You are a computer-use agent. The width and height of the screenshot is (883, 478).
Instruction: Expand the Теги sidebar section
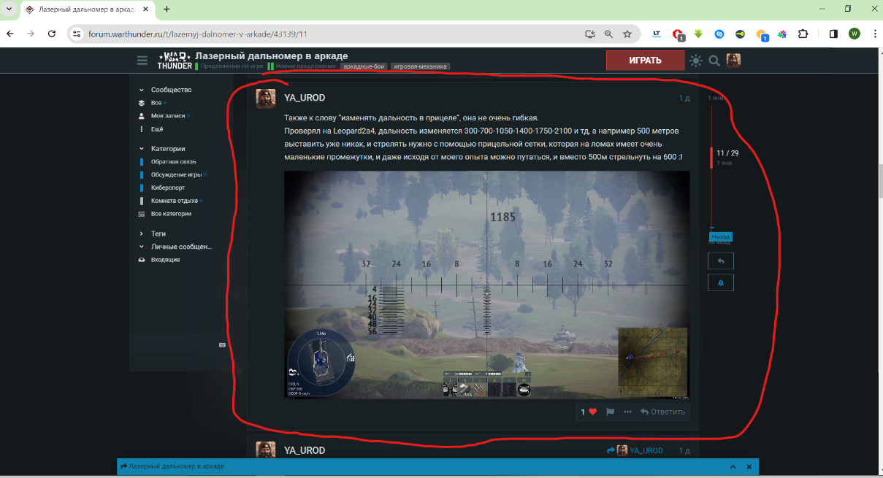pyautogui.click(x=142, y=234)
